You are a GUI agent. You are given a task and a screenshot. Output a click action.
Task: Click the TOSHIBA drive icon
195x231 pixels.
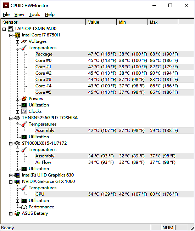click(x=17, y=118)
